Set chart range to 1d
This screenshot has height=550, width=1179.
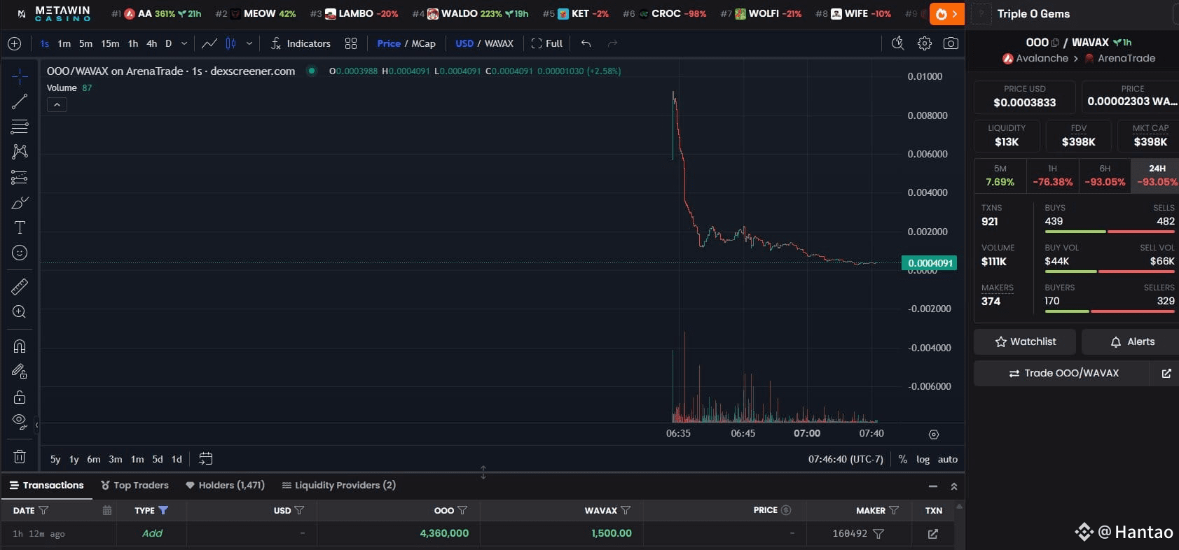(x=177, y=459)
